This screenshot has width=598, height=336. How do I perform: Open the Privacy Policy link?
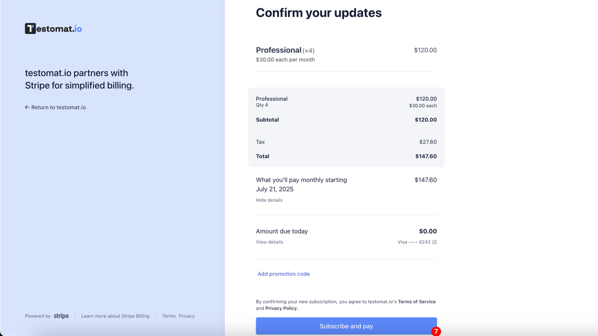click(x=281, y=308)
